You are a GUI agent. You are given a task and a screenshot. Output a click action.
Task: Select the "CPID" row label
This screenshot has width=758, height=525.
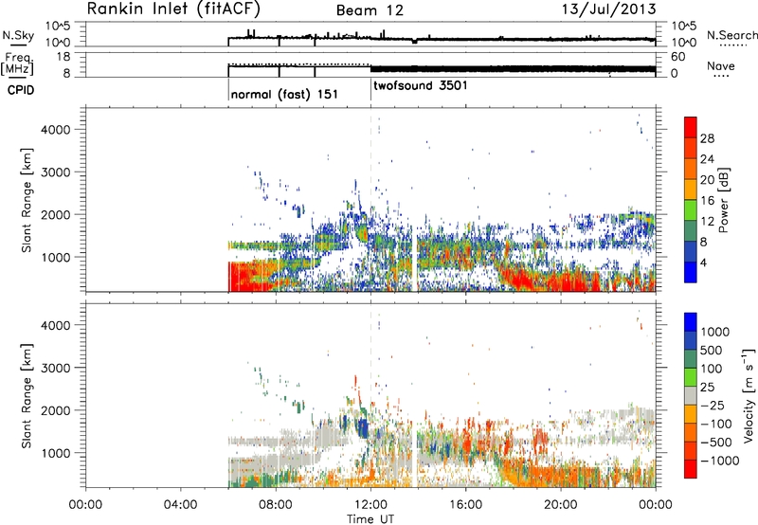21,90
